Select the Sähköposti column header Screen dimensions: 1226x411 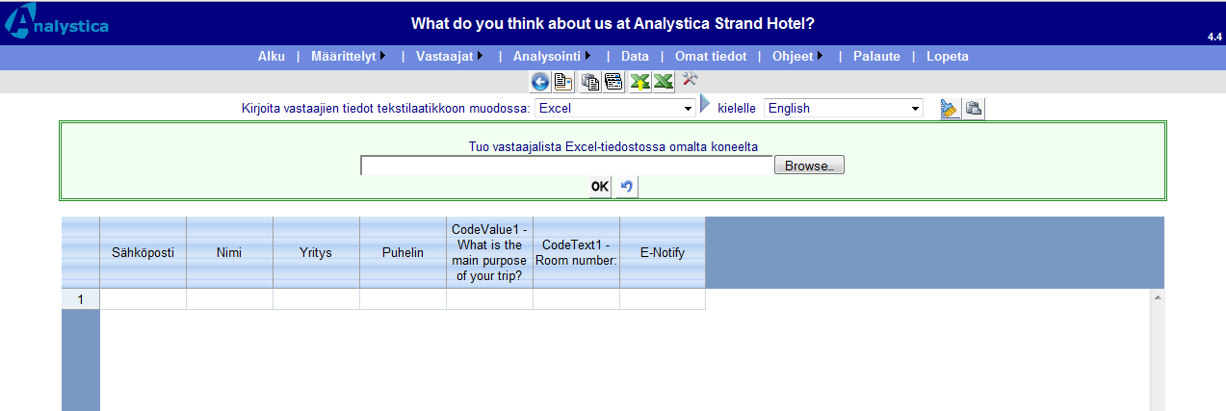(143, 252)
